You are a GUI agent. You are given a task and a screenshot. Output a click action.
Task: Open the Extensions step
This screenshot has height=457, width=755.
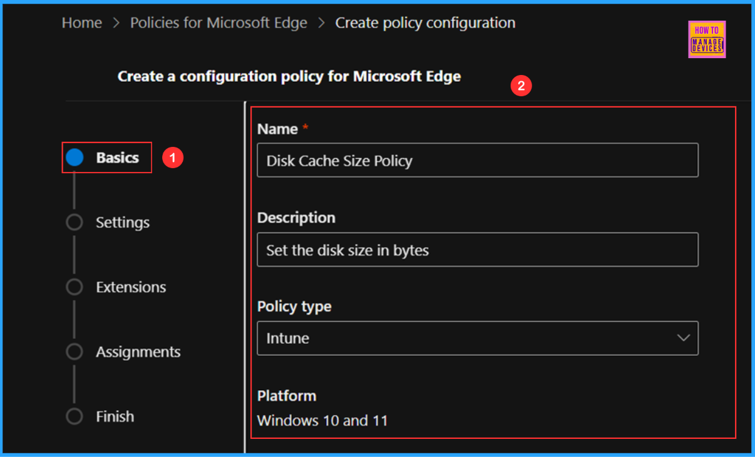coord(131,287)
